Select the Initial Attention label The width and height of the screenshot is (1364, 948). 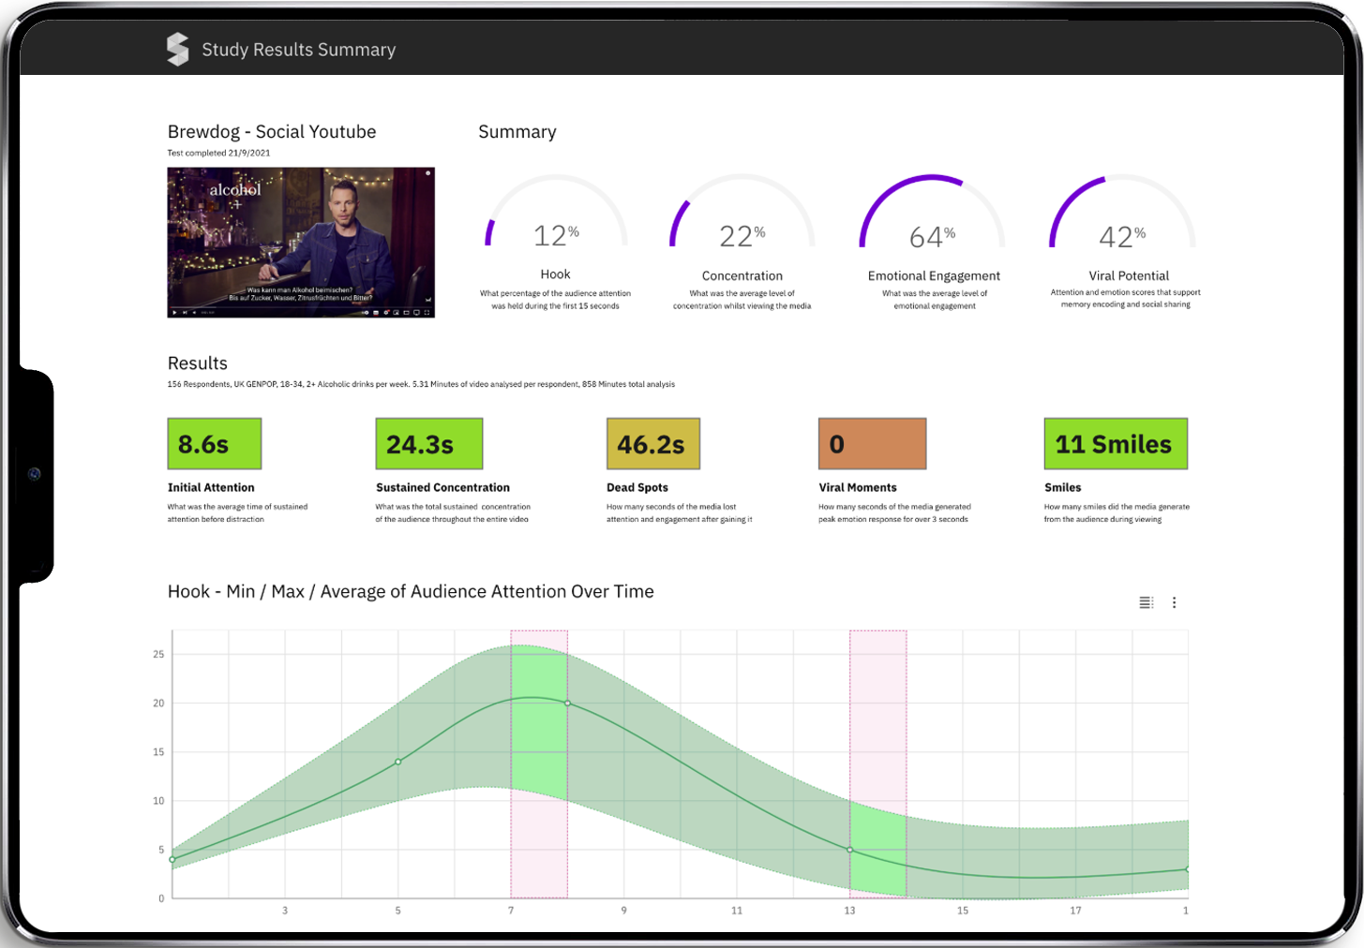pos(211,488)
